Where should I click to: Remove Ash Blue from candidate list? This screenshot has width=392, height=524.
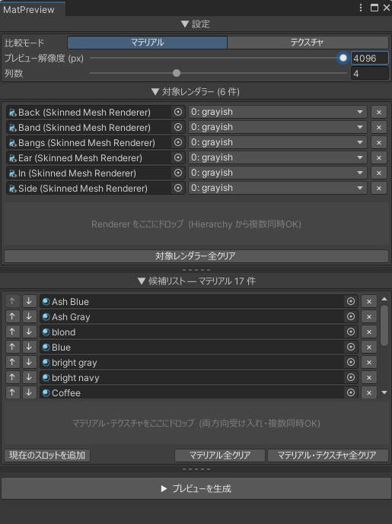(x=369, y=301)
